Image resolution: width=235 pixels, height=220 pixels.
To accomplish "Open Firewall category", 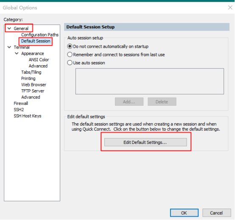I will pyautogui.click(x=21, y=103).
